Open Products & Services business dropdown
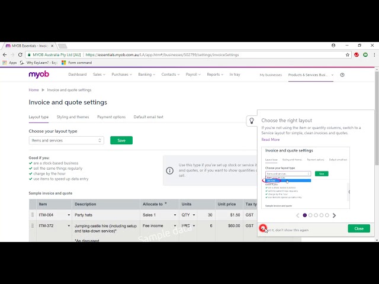 pyautogui.click(x=310, y=75)
